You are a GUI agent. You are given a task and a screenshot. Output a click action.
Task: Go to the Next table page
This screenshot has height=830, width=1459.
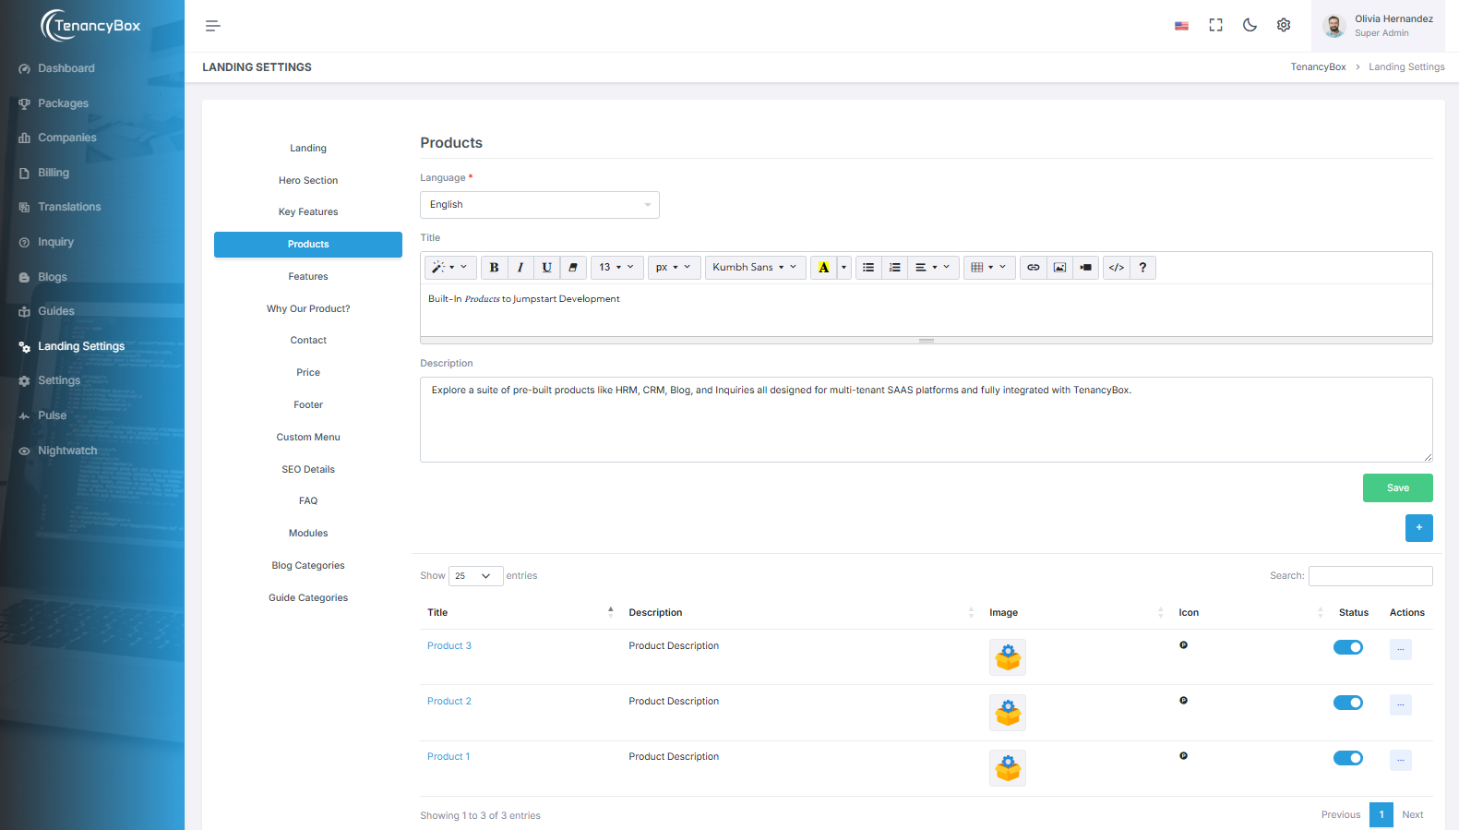pyautogui.click(x=1412, y=815)
